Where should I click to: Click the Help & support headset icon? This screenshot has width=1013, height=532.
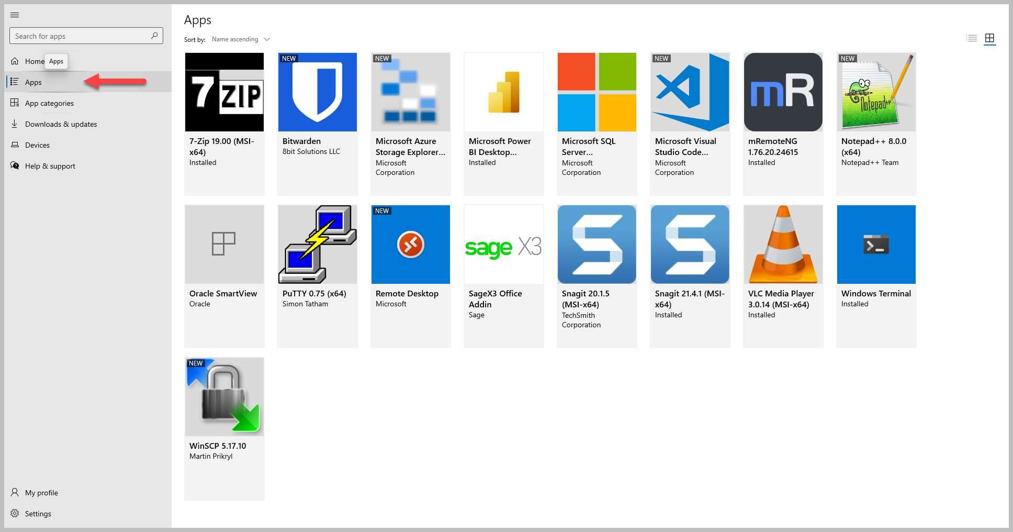15,165
